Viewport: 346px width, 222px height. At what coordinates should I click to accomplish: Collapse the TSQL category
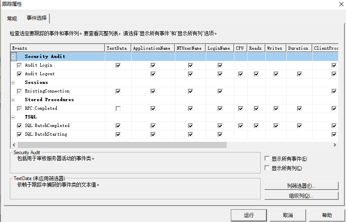pyautogui.click(x=13, y=117)
